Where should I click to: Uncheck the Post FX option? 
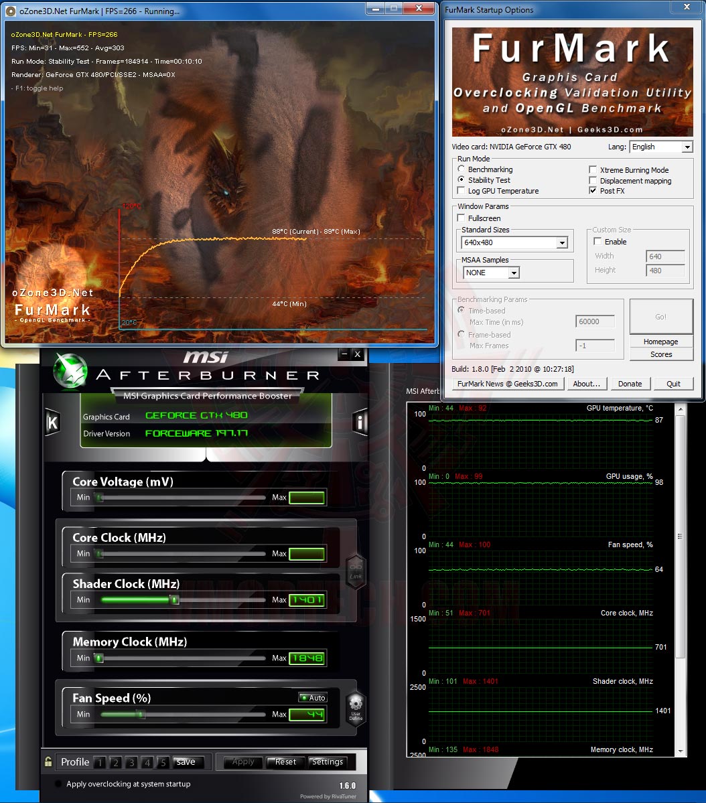click(x=593, y=190)
